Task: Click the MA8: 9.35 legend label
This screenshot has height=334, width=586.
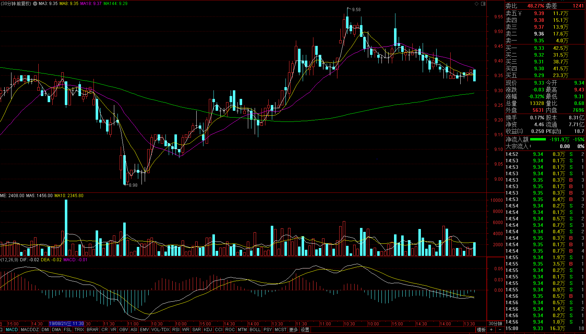Action: pyautogui.click(x=69, y=4)
